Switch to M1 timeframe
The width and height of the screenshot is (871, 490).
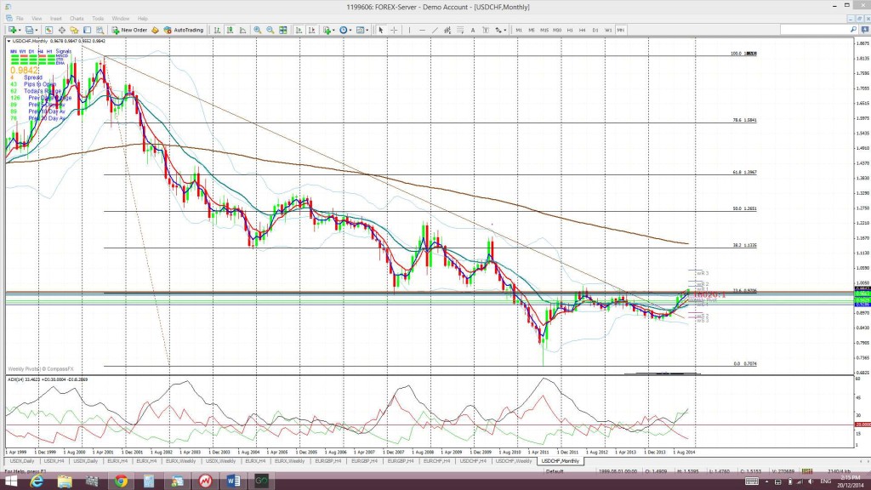(519, 30)
